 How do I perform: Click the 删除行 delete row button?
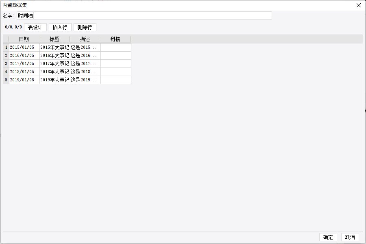pos(85,27)
